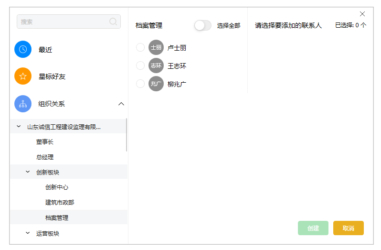Collapse the 创新板块 tree node arrow
This screenshot has height=250, width=381.
pos(28,172)
